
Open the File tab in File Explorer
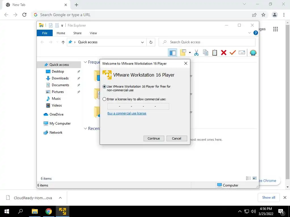coord(45,33)
